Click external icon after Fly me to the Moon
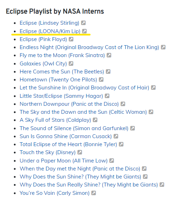 pos(109,55)
